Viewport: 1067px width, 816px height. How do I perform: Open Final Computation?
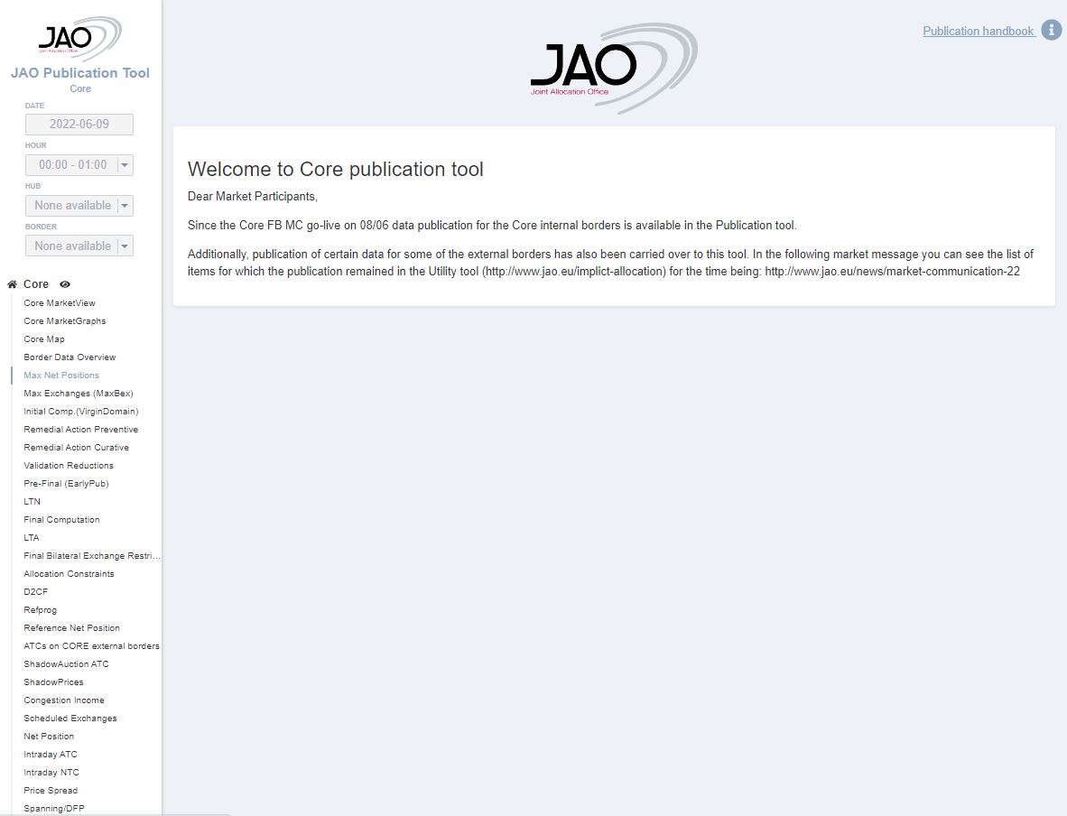click(61, 519)
